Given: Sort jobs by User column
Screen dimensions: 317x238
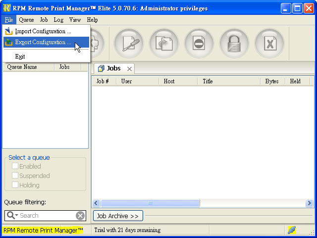Looking at the screenshot, I should click(x=138, y=81).
